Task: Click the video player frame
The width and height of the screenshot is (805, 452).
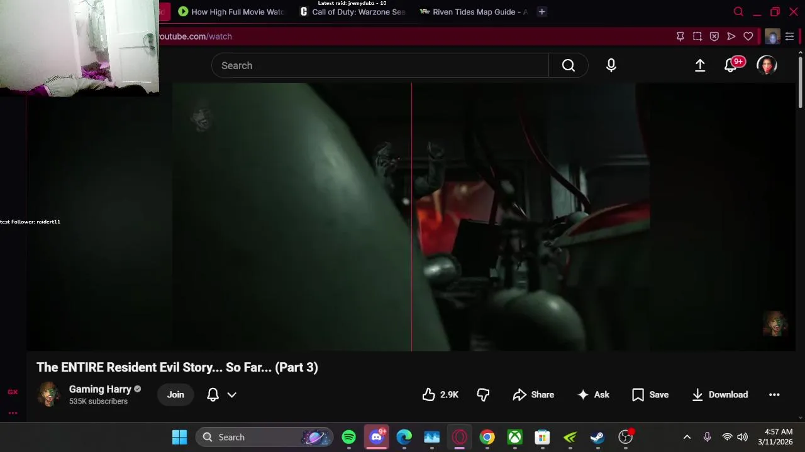Action: [x=411, y=217]
